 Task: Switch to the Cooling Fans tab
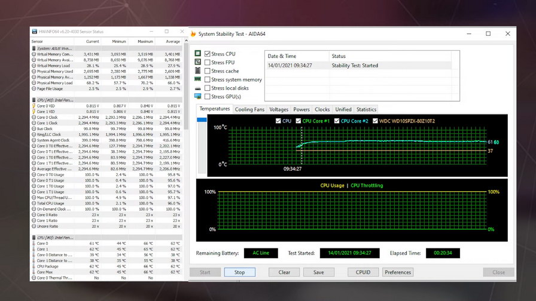[x=249, y=109]
